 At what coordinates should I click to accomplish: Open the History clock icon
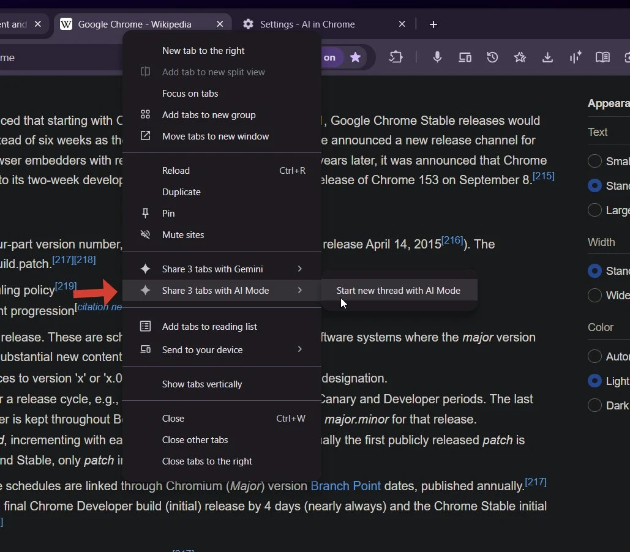tap(492, 58)
